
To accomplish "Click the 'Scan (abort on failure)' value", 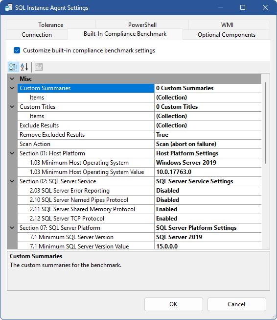I will 208,144.
